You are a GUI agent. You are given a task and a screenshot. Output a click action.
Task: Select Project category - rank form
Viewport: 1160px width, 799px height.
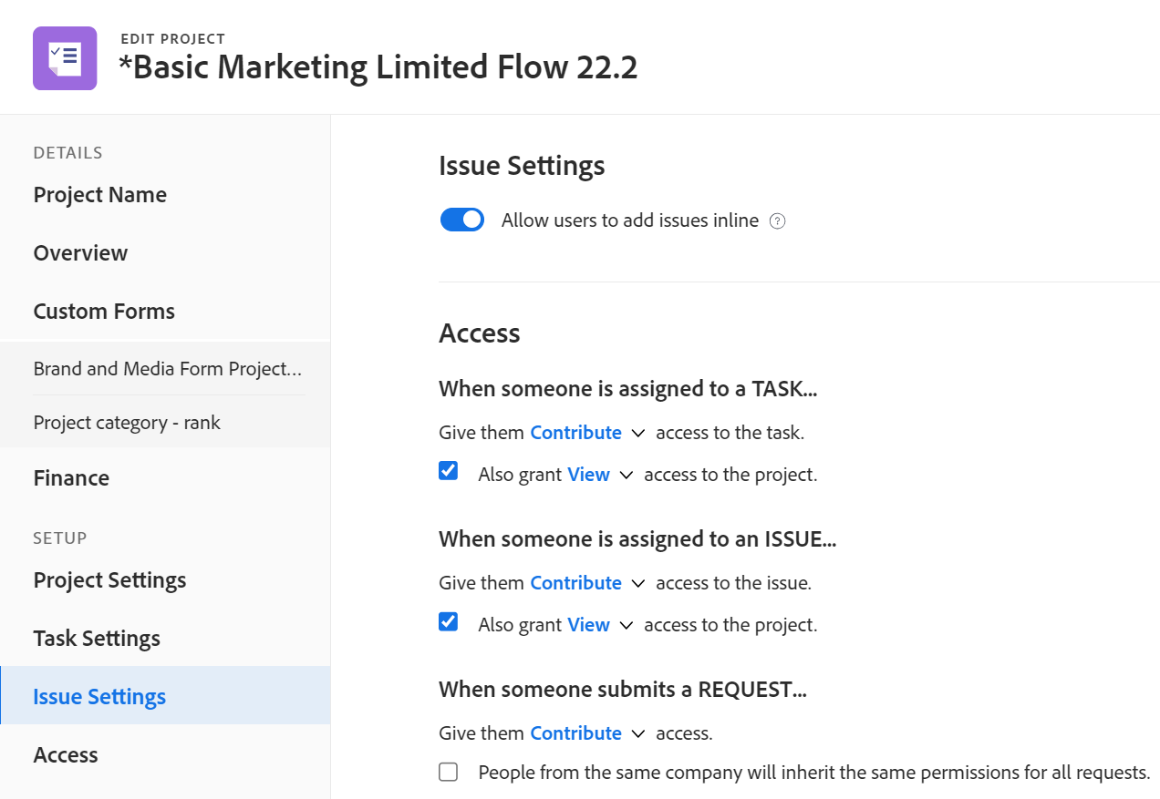click(127, 423)
